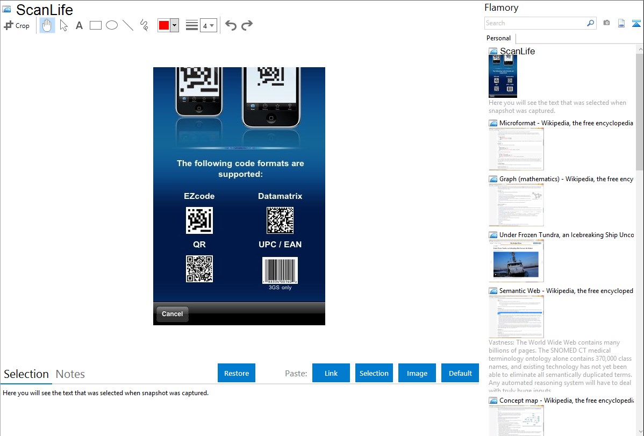Click the paste Link button
Screen dimensions: 644x436
coord(331,373)
